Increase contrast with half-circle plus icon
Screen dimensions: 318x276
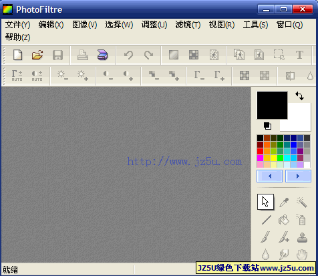tap(128, 76)
